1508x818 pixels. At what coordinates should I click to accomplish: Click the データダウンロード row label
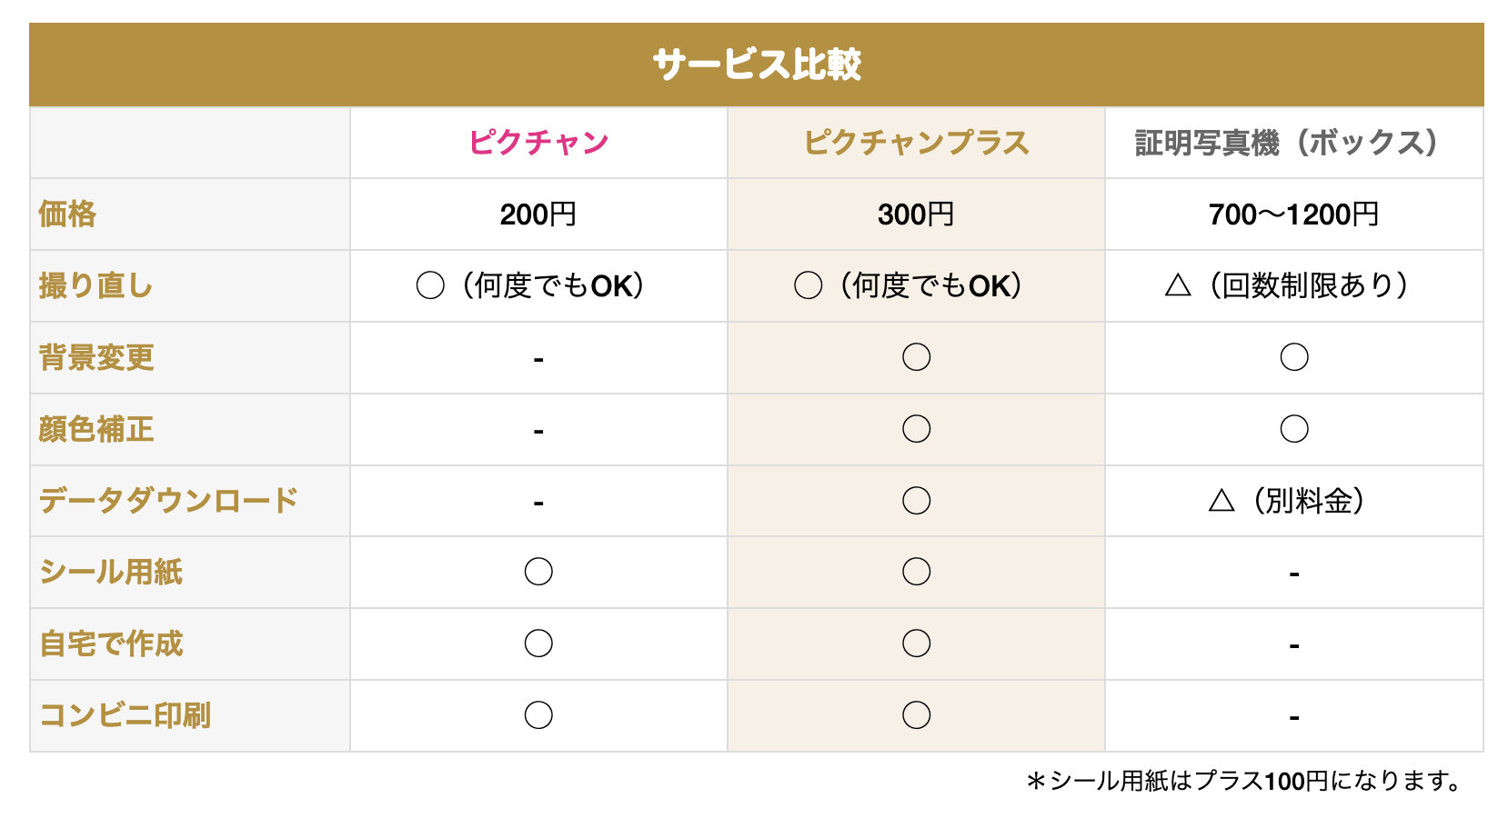tap(168, 501)
